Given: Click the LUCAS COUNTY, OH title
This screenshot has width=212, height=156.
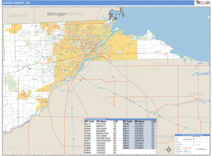Looking at the screenshot, I should [16, 3].
